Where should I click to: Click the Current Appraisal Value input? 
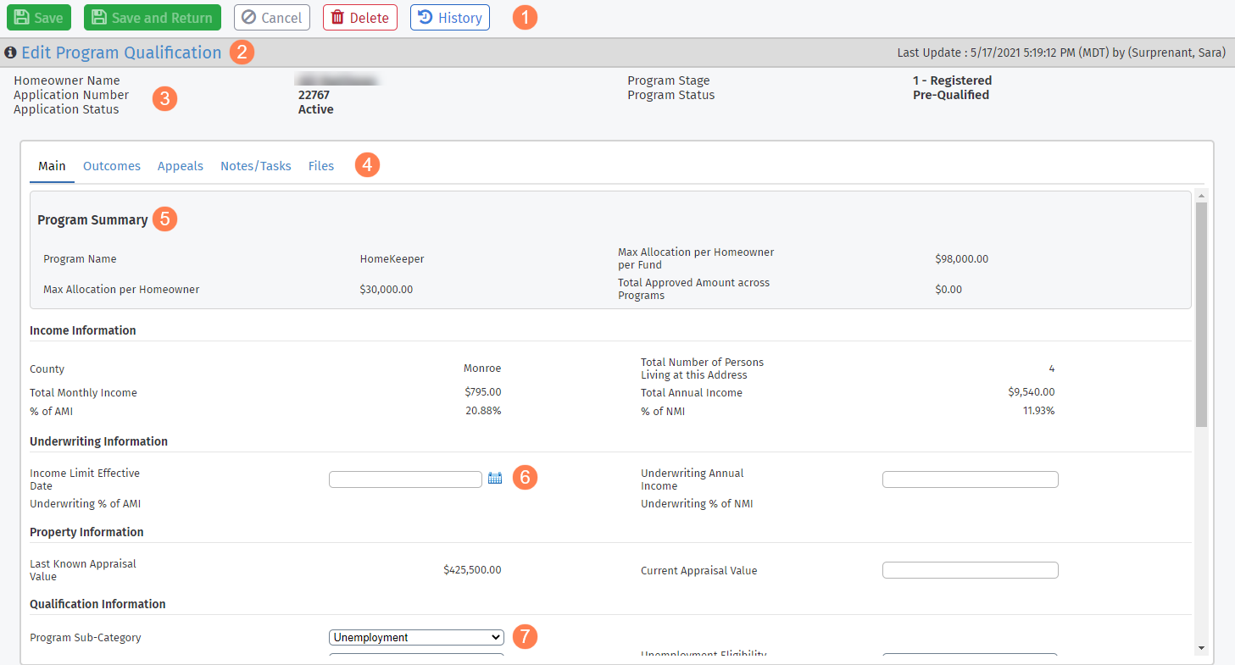coord(970,570)
